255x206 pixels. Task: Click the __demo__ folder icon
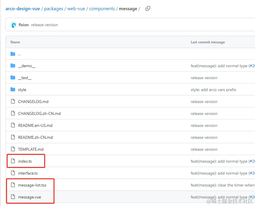13,66
